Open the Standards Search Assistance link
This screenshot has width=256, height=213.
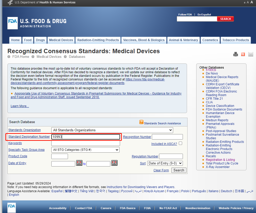162,123
